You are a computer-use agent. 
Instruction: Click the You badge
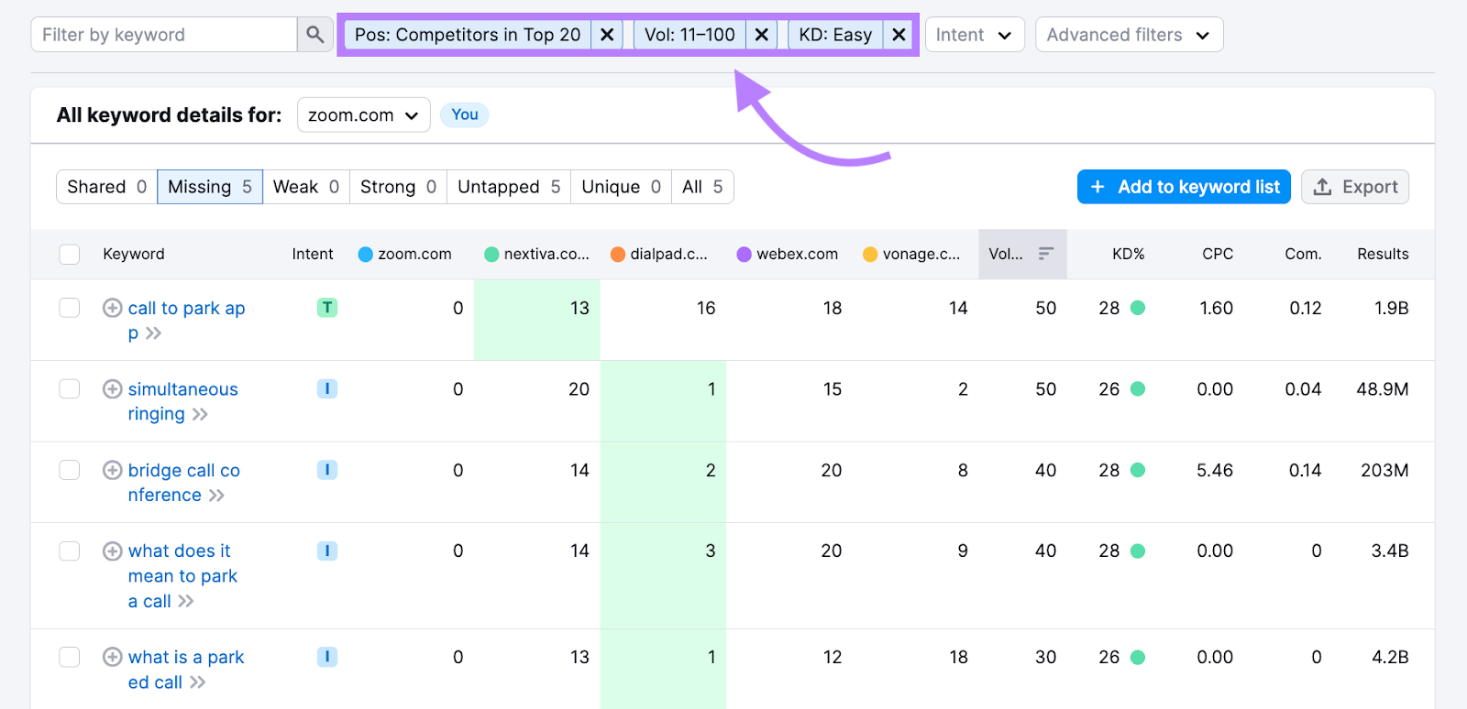[465, 115]
